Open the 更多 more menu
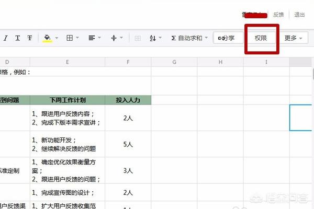Screen dimensions: 314x209 293,38
